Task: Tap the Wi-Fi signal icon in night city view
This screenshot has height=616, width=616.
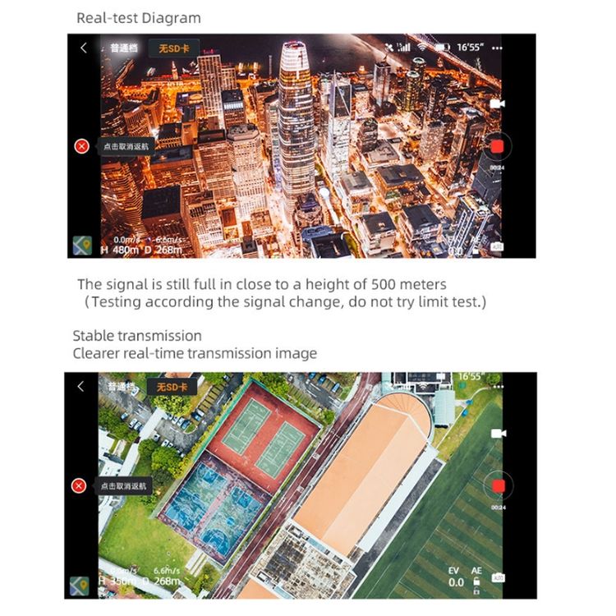Action: (422, 47)
